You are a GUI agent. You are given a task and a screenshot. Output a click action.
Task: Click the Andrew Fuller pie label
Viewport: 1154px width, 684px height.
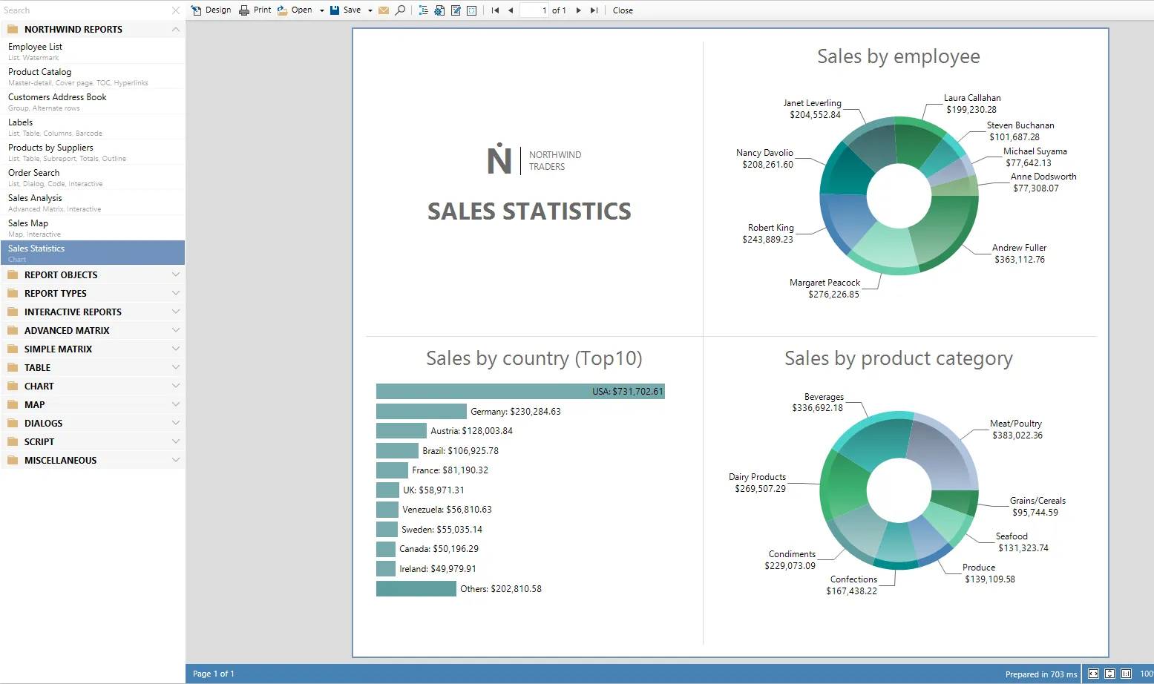coord(1020,253)
